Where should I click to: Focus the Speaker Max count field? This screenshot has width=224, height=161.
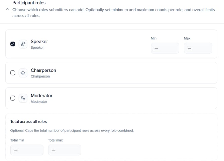(198, 48)
